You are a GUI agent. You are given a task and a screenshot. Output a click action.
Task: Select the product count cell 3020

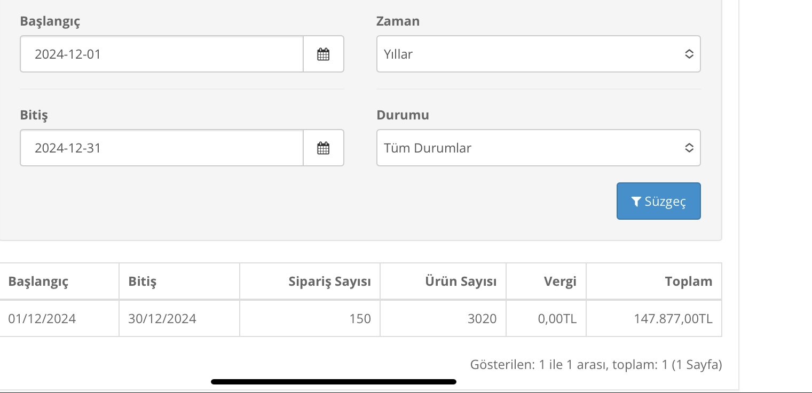[443, 318]
